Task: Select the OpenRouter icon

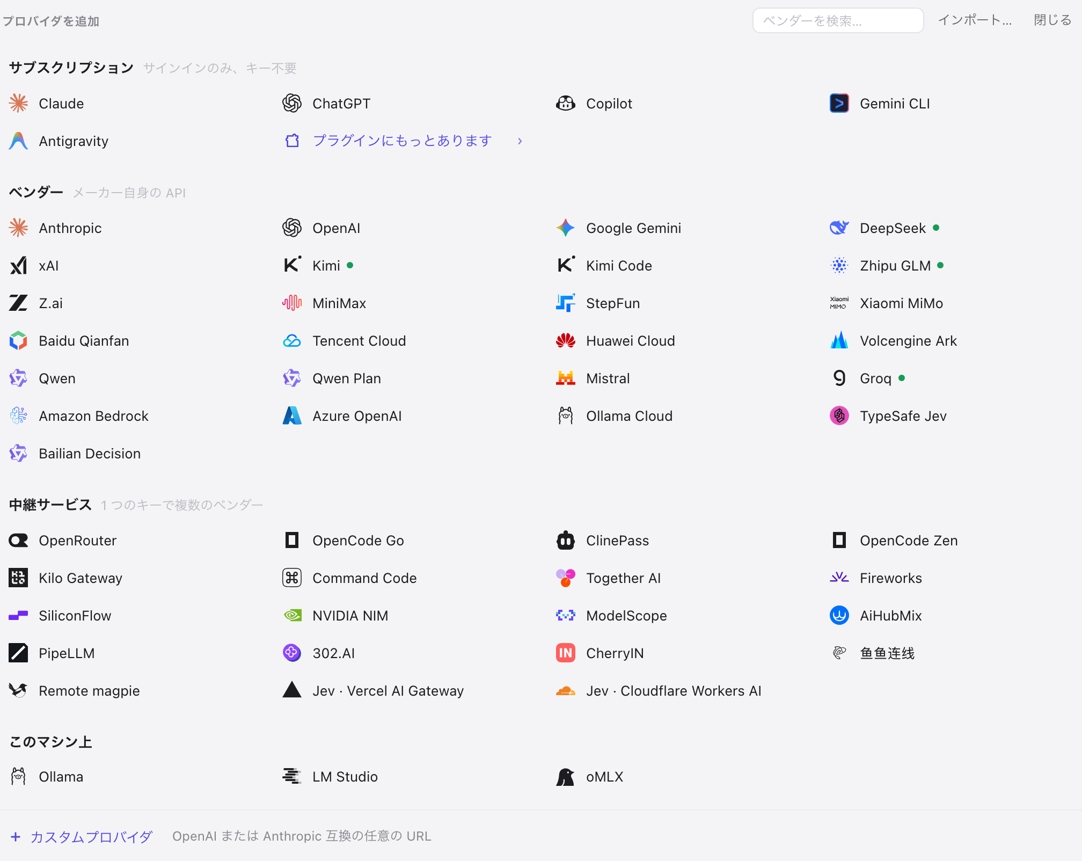Action: pos(18,540)
